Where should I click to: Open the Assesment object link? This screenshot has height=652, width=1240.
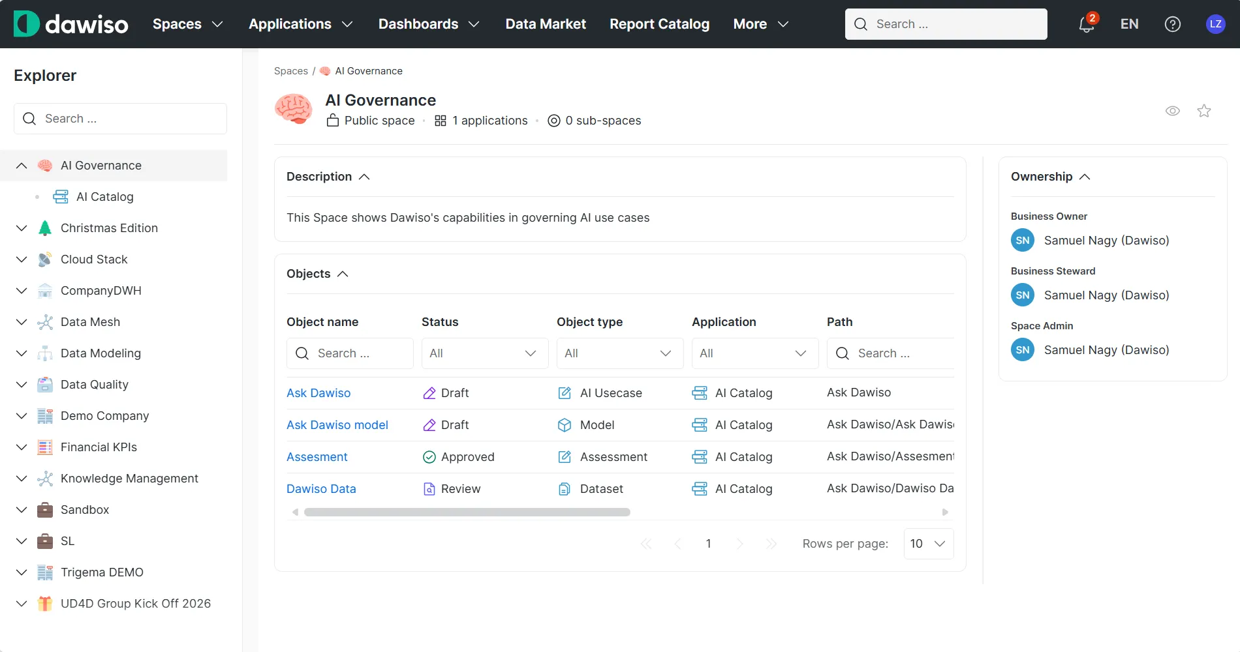[x=317, y=457]
